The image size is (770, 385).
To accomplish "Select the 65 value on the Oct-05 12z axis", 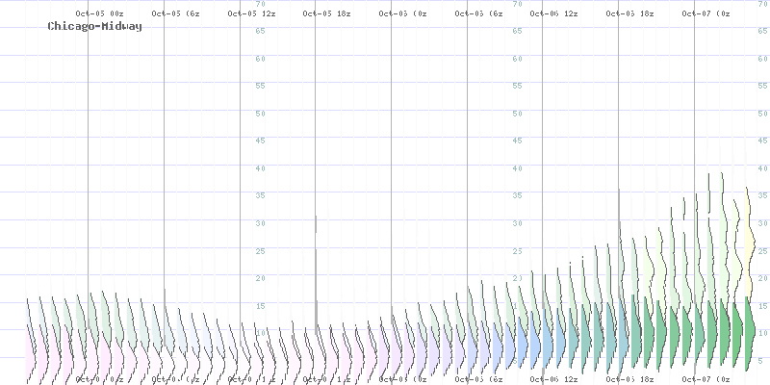I will coord(260,32).
